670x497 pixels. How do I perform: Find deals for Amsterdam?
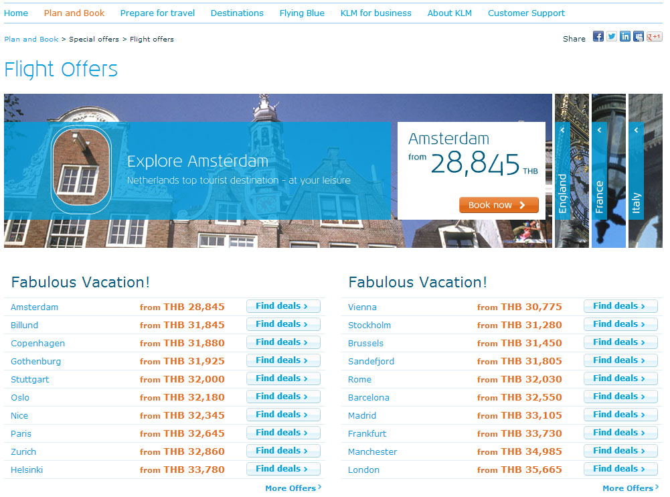tap(283, 306)
